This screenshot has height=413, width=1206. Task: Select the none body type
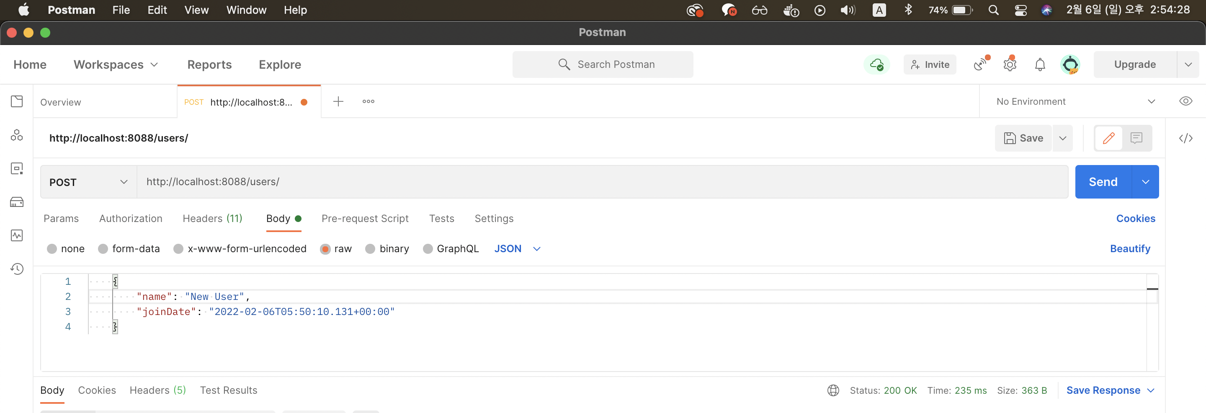(52, 249)
